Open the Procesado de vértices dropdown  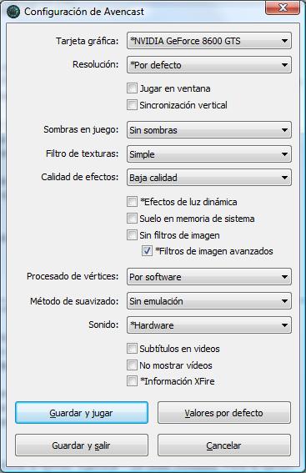point(209,277)
